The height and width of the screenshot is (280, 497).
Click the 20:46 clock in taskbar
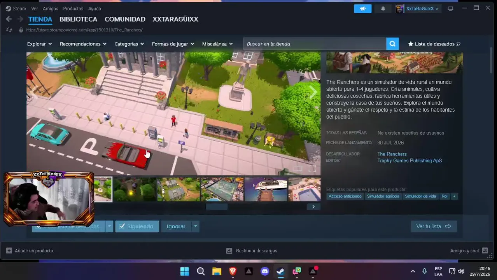[485, 268]
